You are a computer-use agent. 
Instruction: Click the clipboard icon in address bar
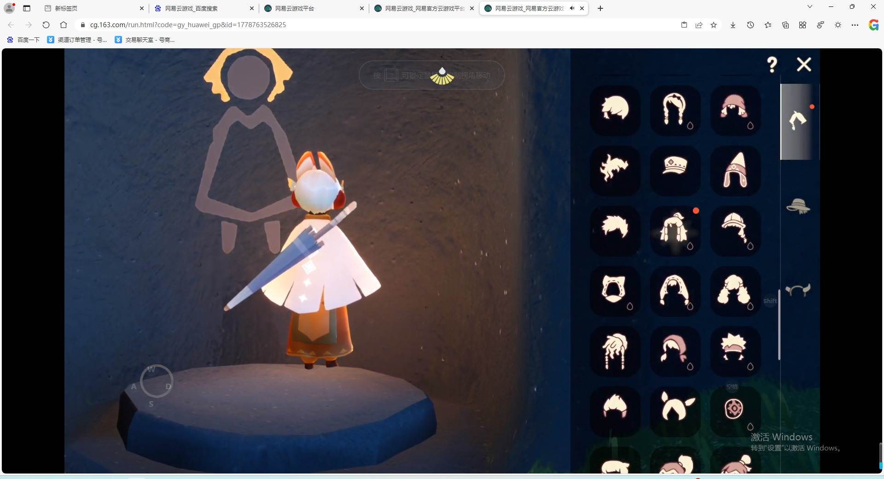point(684,25)
